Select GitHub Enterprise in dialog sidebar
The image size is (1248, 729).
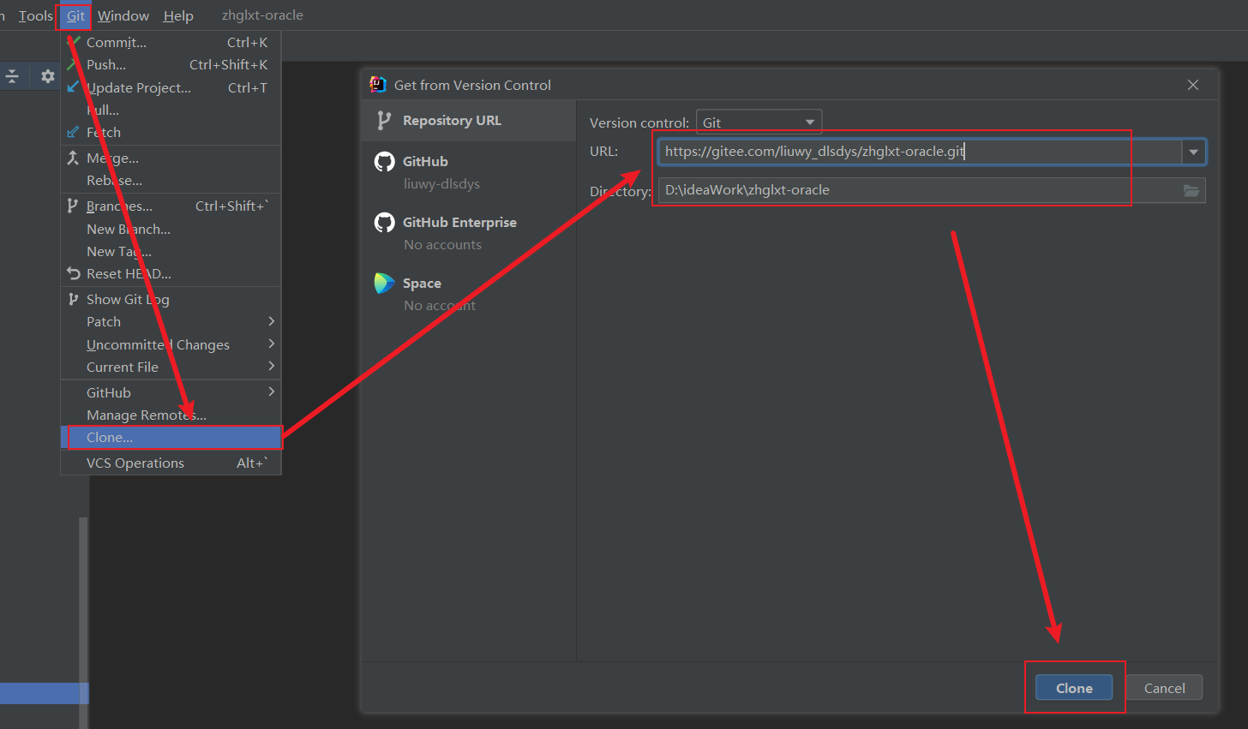click(469, 233)
